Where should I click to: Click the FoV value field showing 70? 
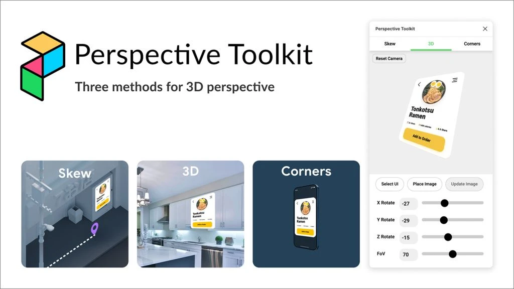point(409,254)
